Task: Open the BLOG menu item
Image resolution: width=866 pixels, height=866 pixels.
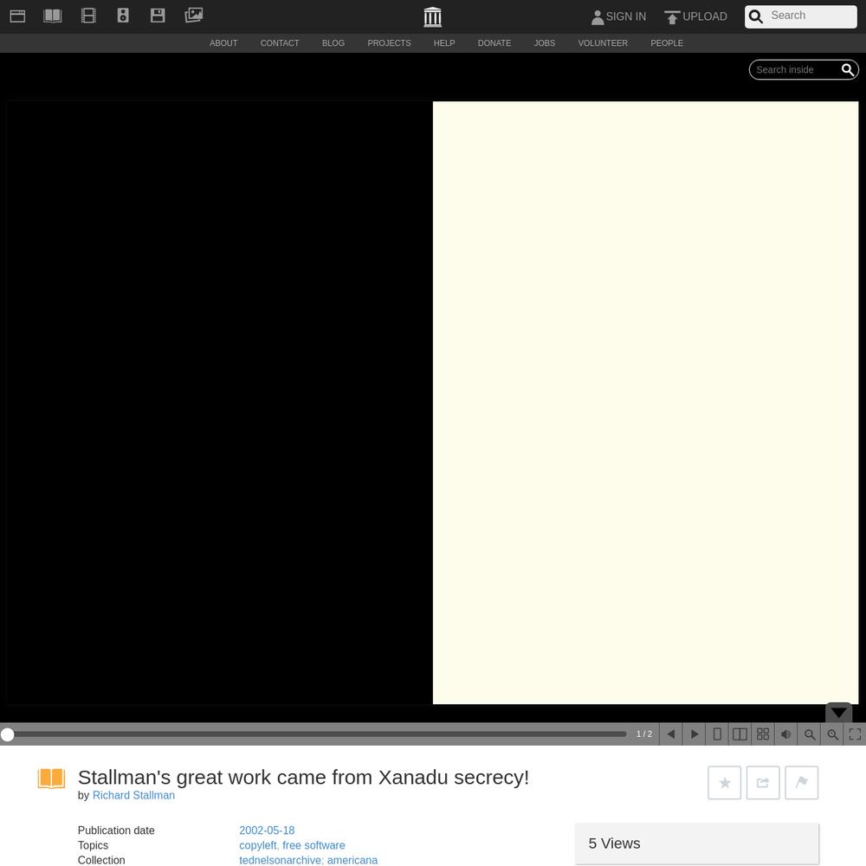Action: [x=333, y=43]
